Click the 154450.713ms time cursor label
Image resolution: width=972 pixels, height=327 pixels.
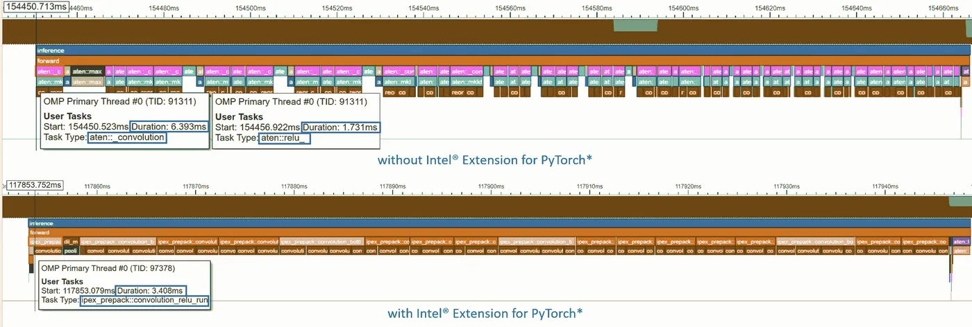[37, 6]
